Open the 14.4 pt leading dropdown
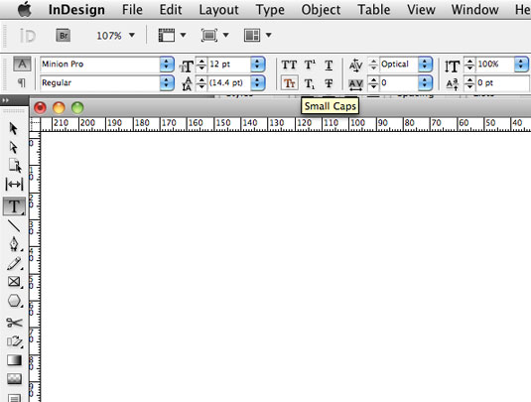This screenshot has width=531, height=402. pyautogui.click(x=257, y=82)
